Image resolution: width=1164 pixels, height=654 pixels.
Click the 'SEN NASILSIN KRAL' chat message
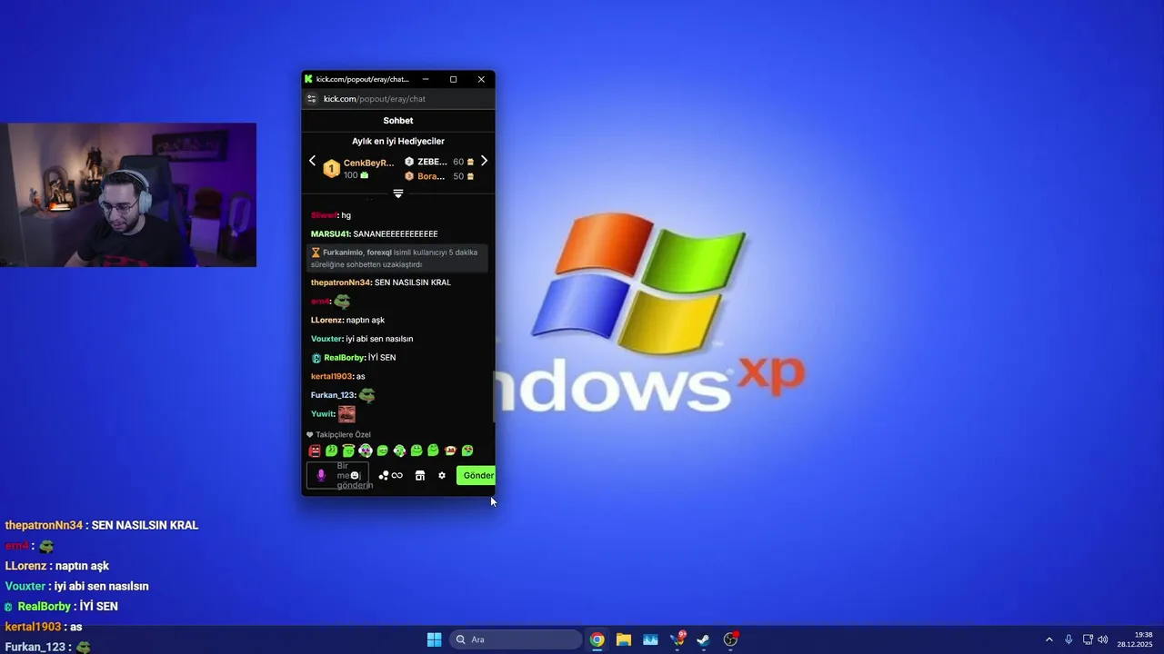(x=413, y=282)
